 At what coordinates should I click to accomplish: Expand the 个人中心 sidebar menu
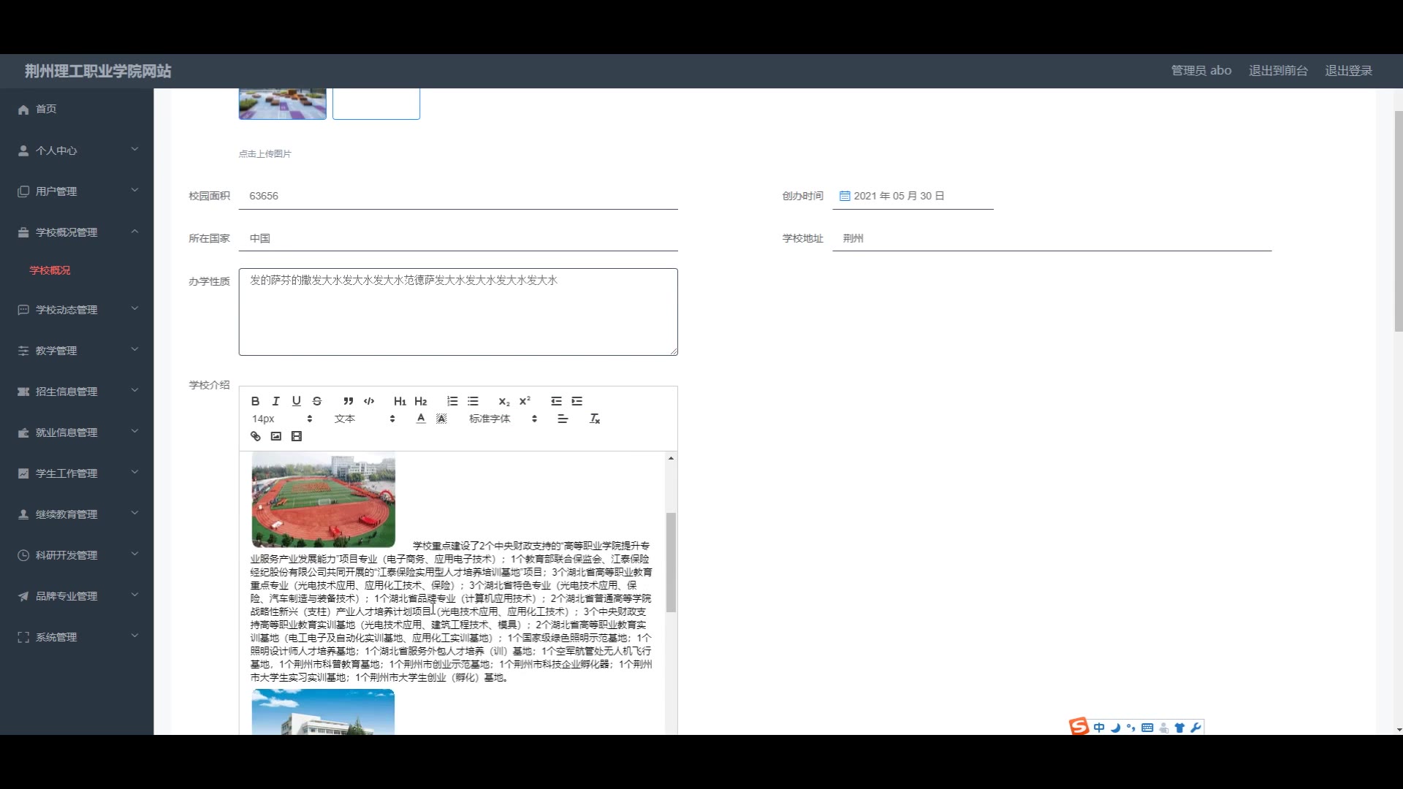77,150
